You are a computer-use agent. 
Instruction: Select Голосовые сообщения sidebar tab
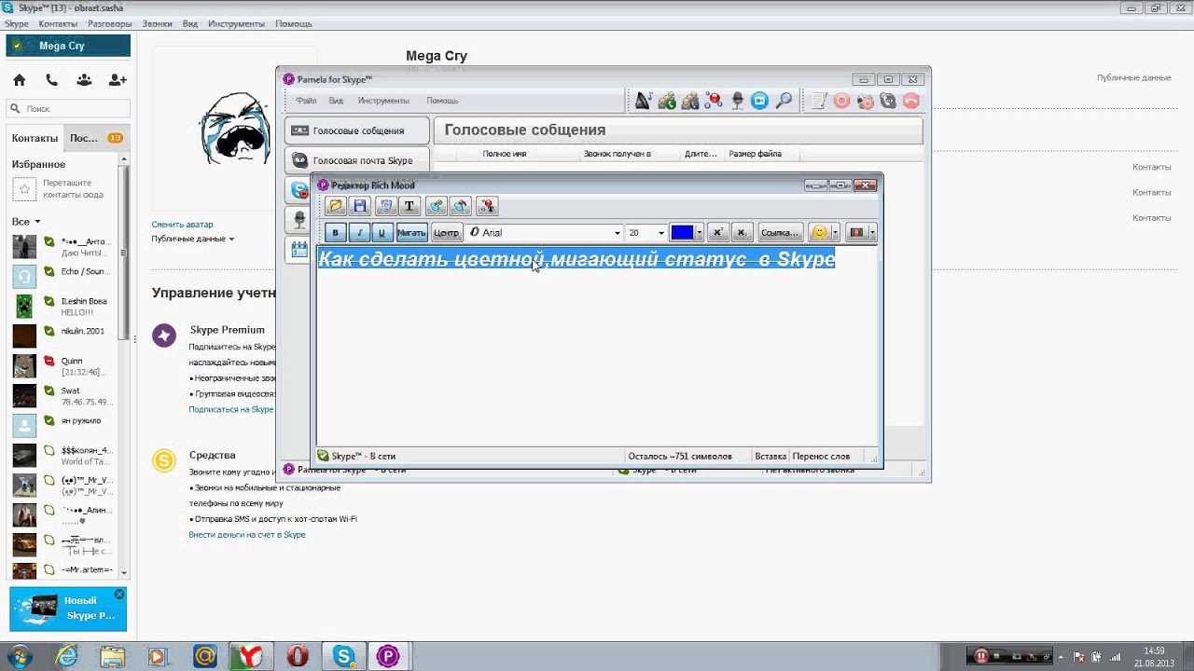click(x=357, y=130)
